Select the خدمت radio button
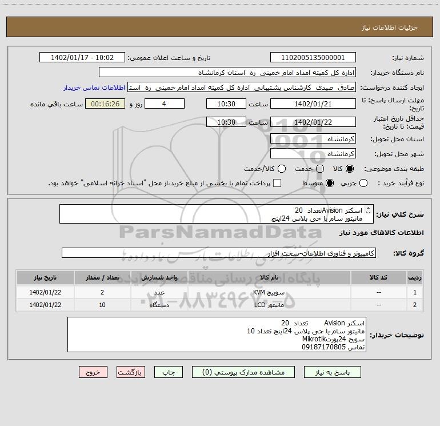Image resolution: width=440 pixels, height=426 pixels. click(320, 169)
